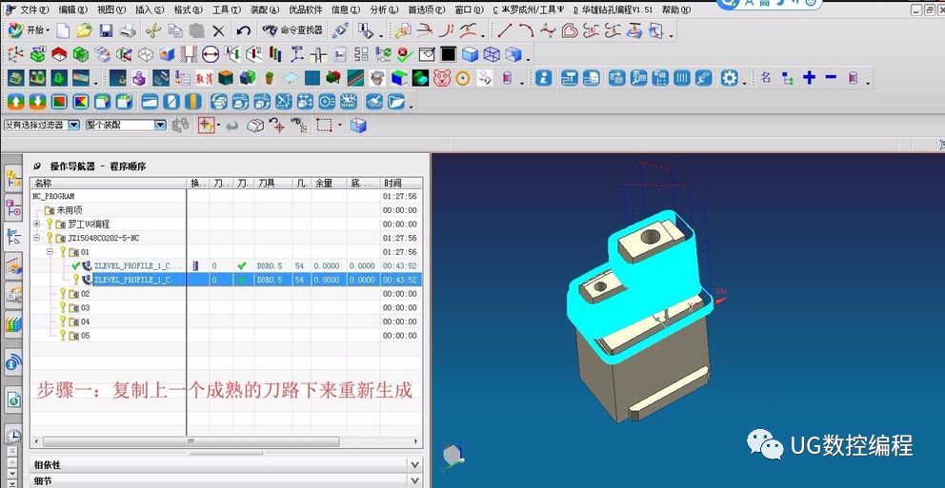
Task: Click the blue information 'i' icon
Action: click(544, 78)
